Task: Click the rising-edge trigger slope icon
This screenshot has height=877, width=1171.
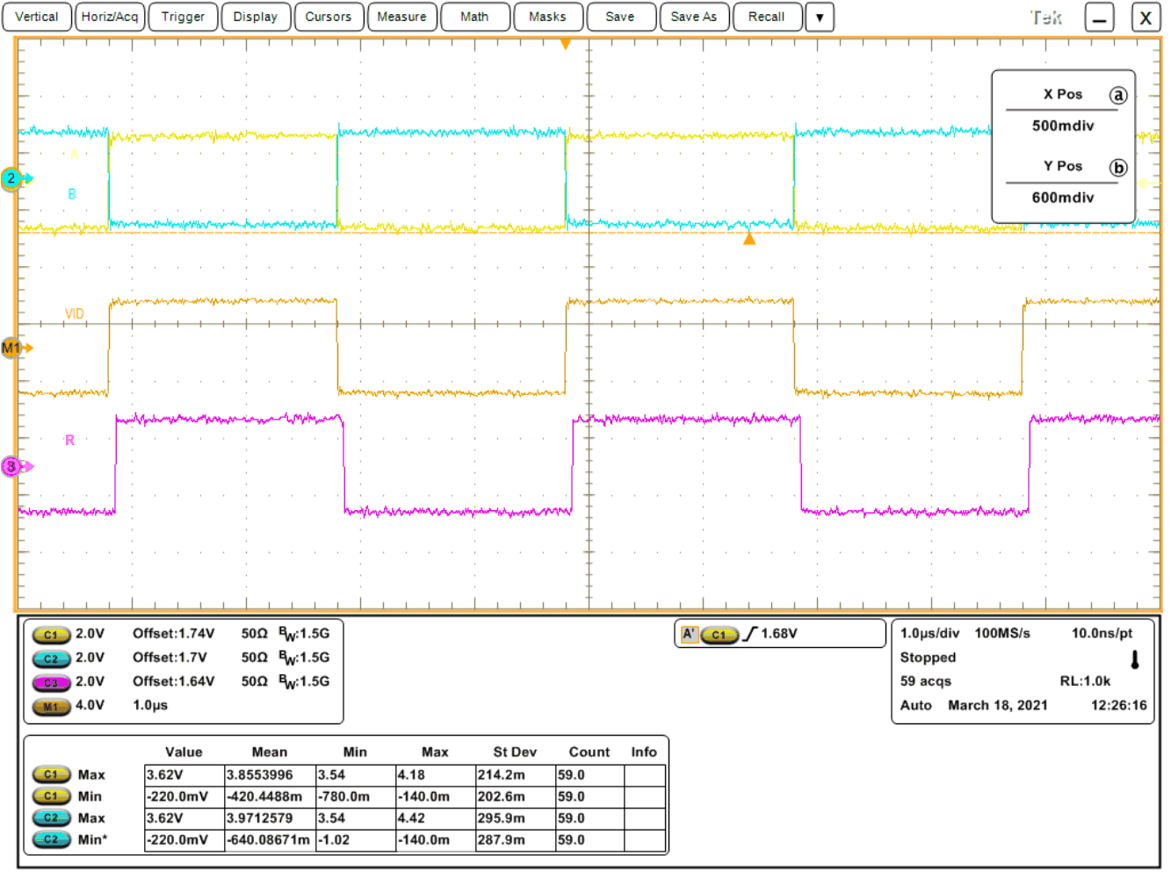Action: coord(748,634)
